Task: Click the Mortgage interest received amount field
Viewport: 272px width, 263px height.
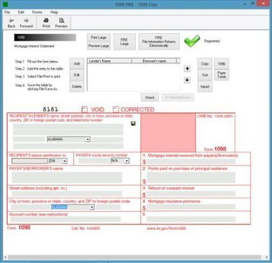Action: (x=191, y=161)
